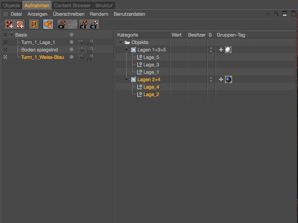Screen dimensions: 298x223
Task: Toggle the S column dots for Lagen 2+4
Action: (211, 79)
